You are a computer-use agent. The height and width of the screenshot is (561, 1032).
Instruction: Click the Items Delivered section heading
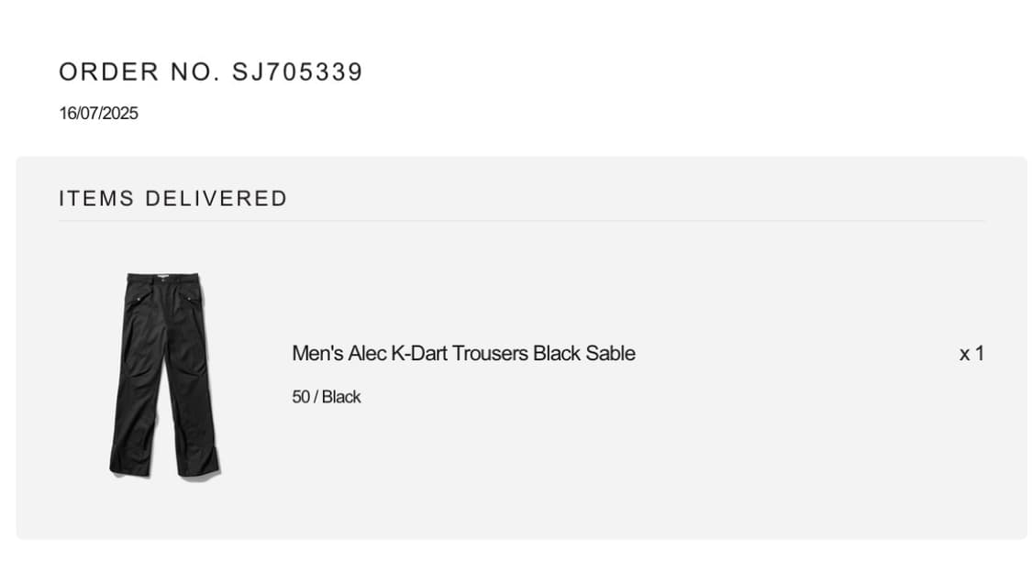click(x=173, y=199)
